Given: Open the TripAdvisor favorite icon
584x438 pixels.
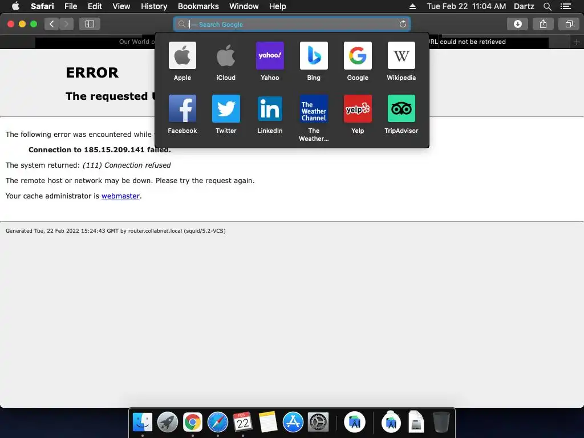Looking at the screenshot, I should coord(401,108).
